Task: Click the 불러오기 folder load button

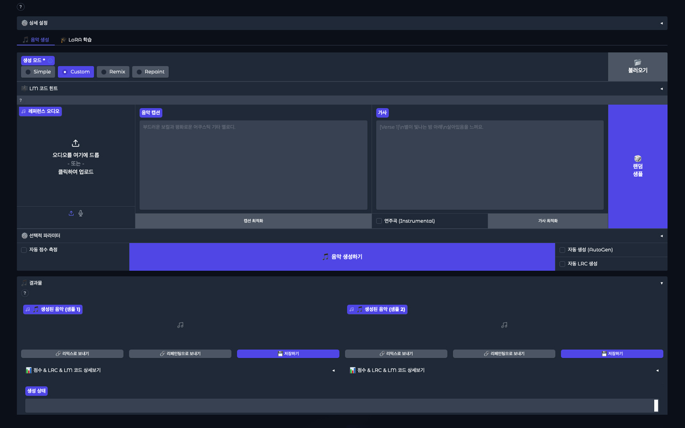Action: pyautogui.click(x=637, y=67)
